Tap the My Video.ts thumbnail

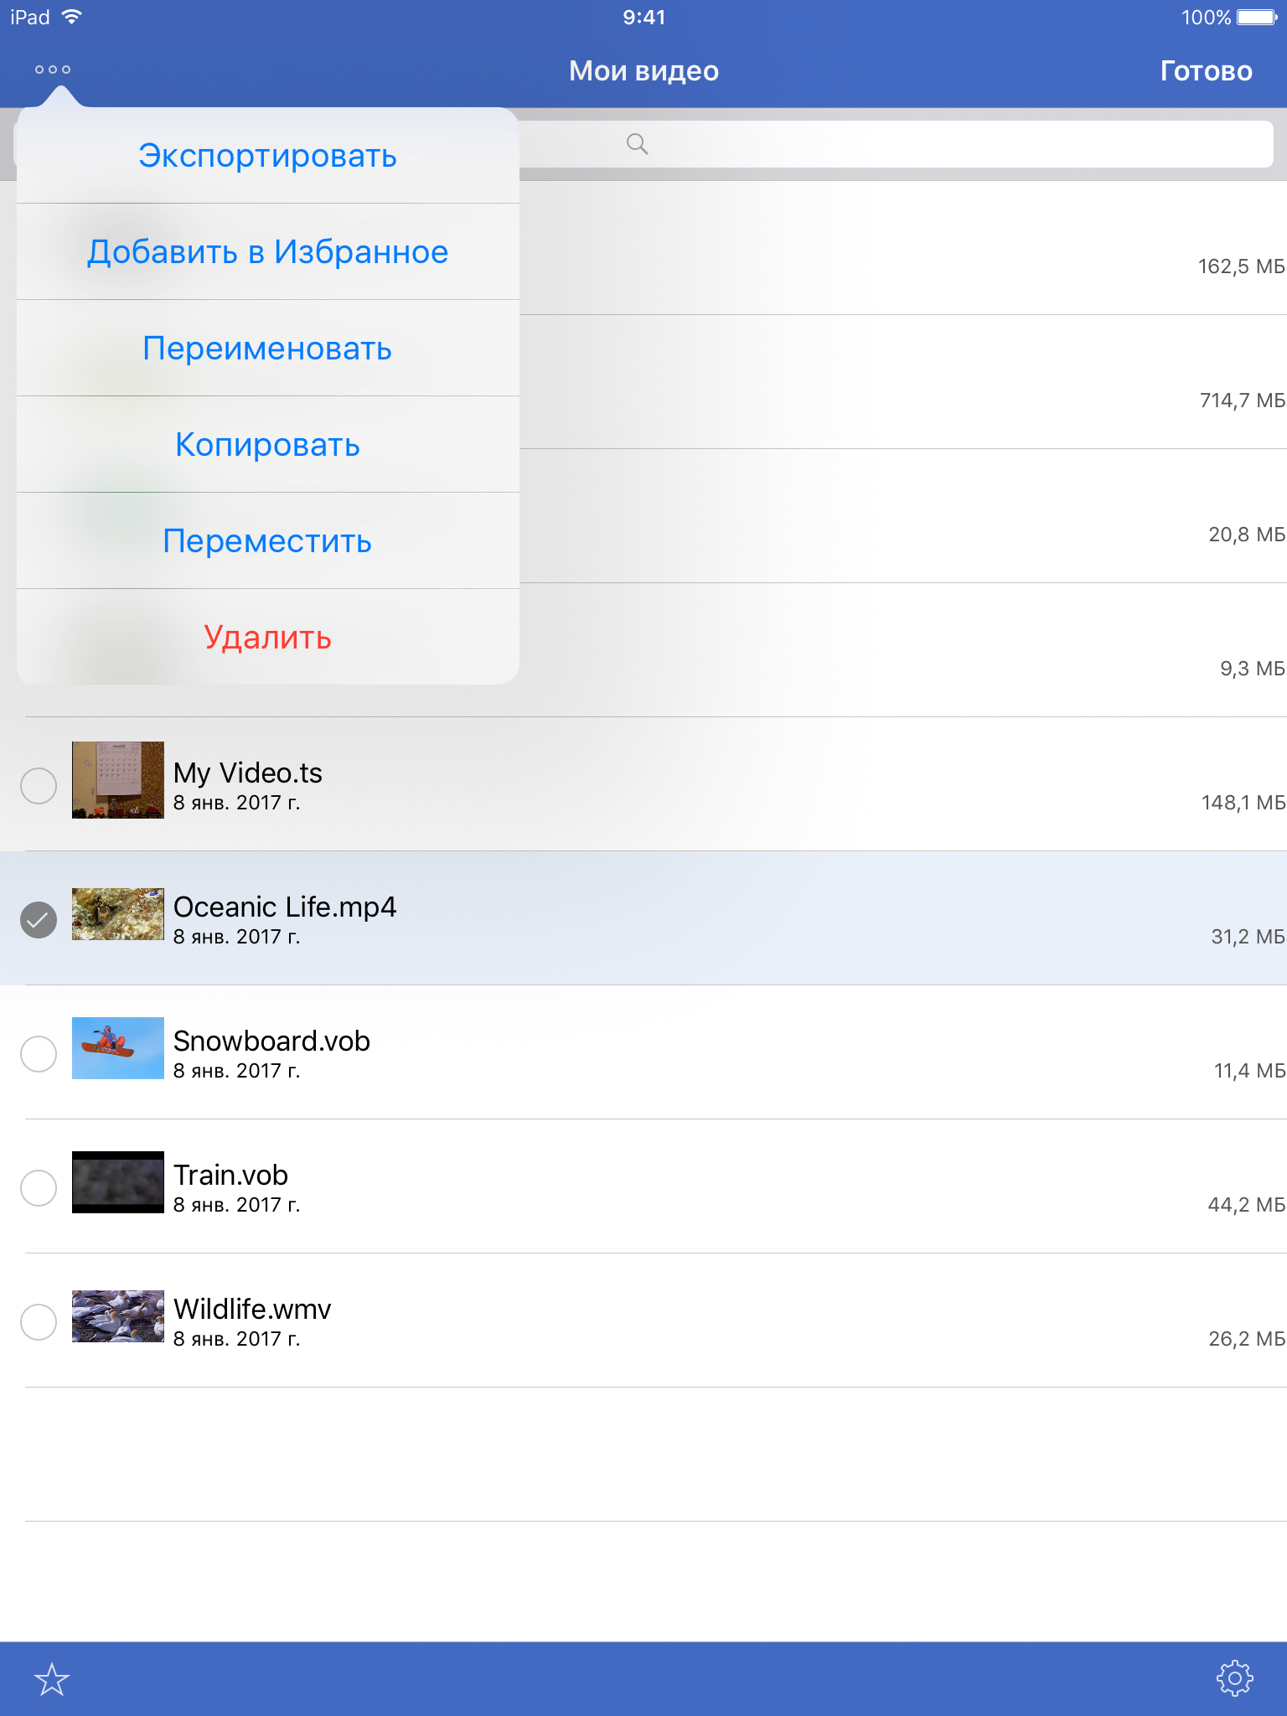click(x=118, y=780)
